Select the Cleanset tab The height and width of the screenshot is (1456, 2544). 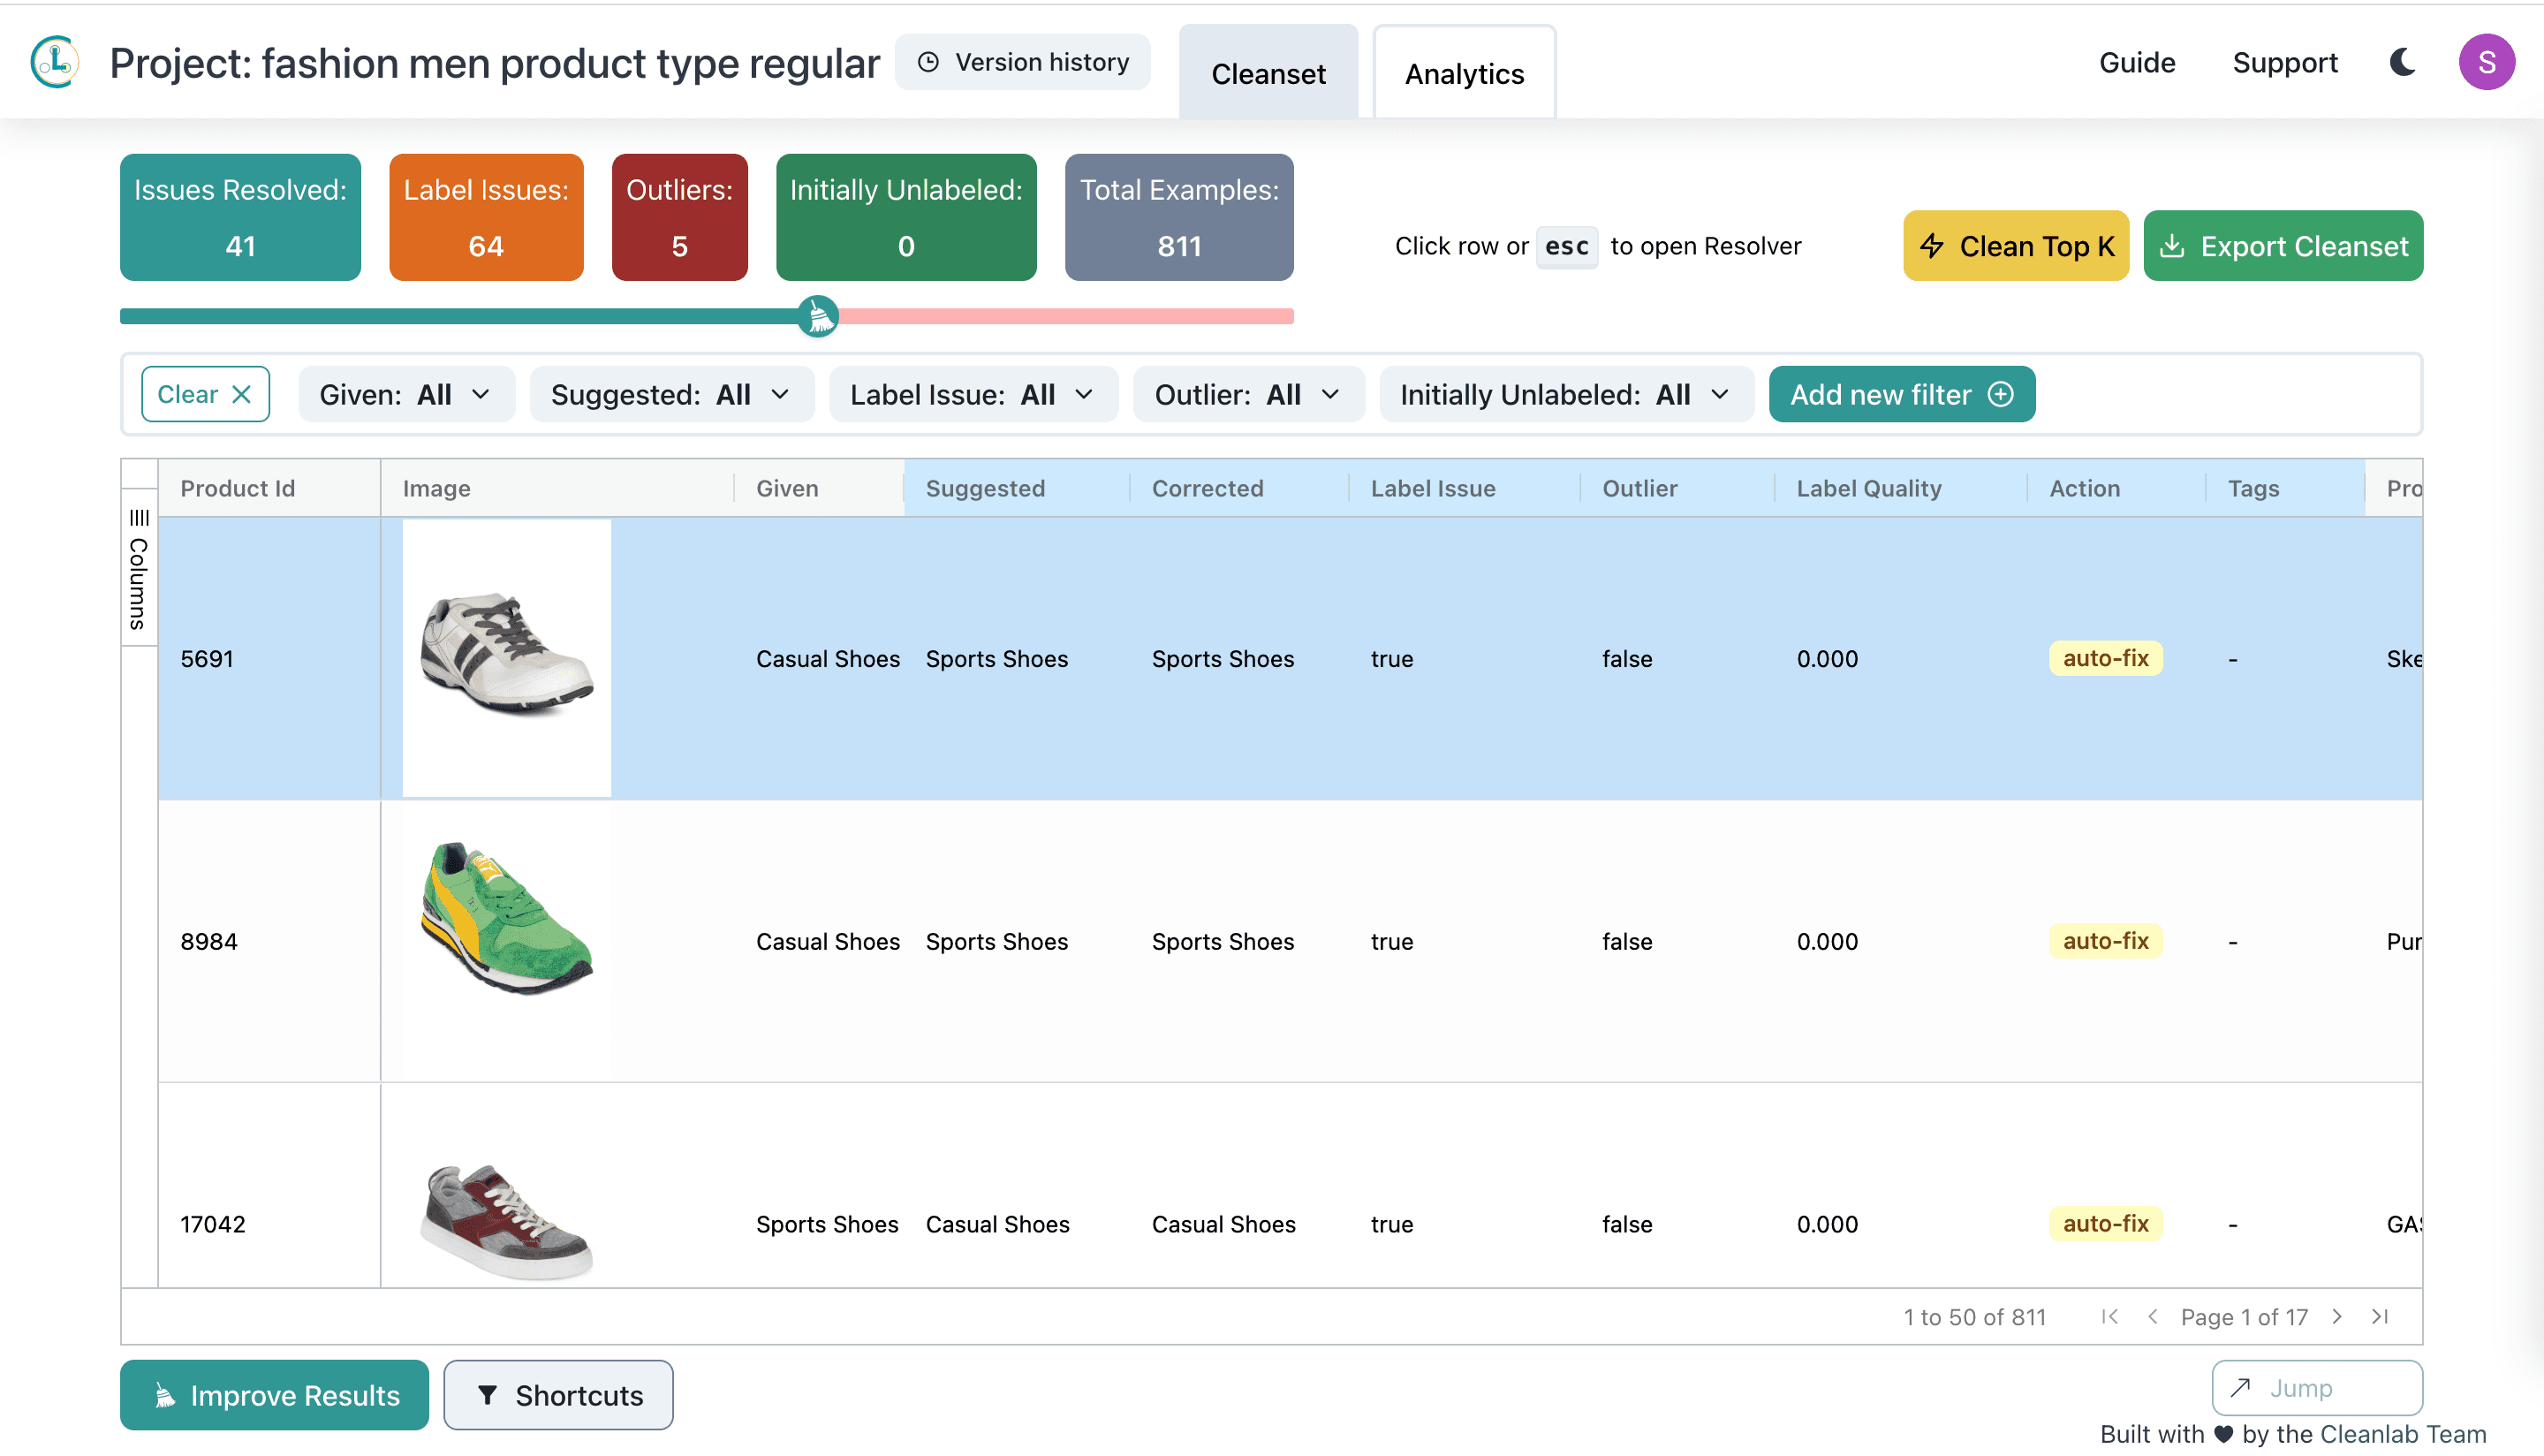(x=1268, y=72)
